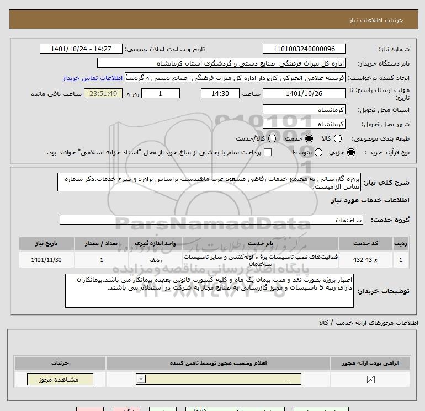Select the کالا radio button
The width and height of the screenshot is (425, 411).
(337, 138)
